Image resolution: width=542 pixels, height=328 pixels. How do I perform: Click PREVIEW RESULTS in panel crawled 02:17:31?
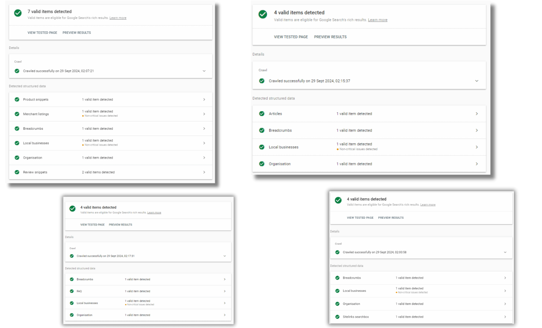point(121,225)
